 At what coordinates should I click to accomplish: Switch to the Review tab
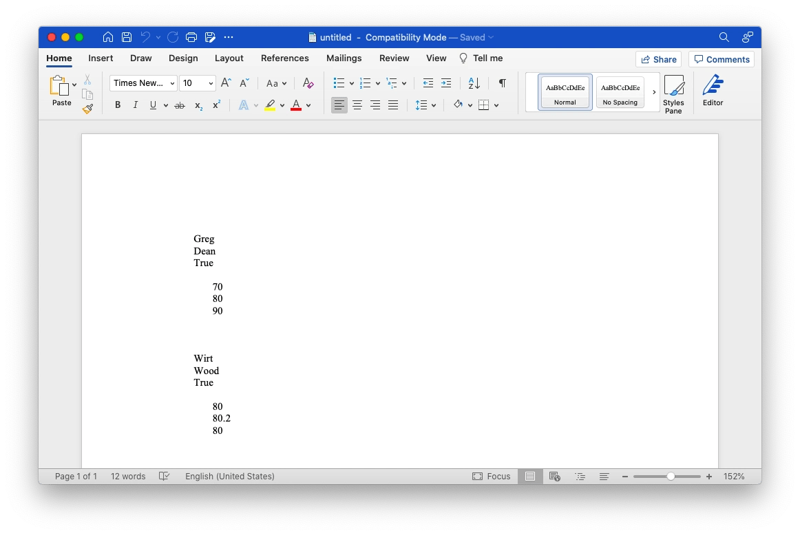pos(394,58)
